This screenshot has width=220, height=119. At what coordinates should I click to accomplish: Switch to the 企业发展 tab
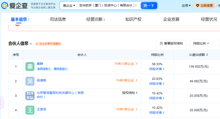click(171, 19)
